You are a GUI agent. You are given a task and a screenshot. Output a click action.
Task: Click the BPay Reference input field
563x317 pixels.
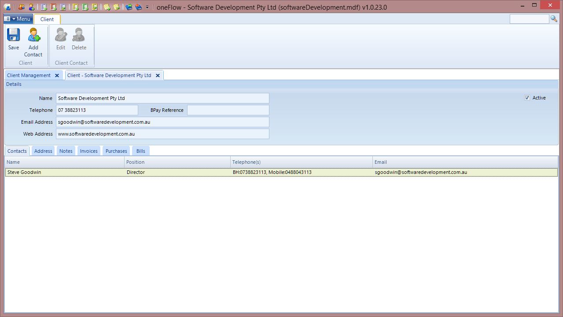point(228,110)
